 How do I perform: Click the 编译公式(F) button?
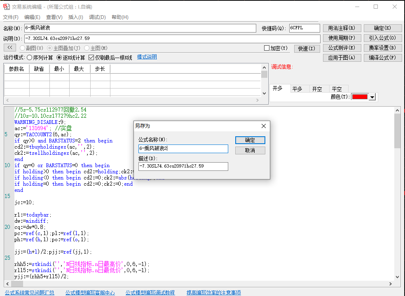coord(382,58)
